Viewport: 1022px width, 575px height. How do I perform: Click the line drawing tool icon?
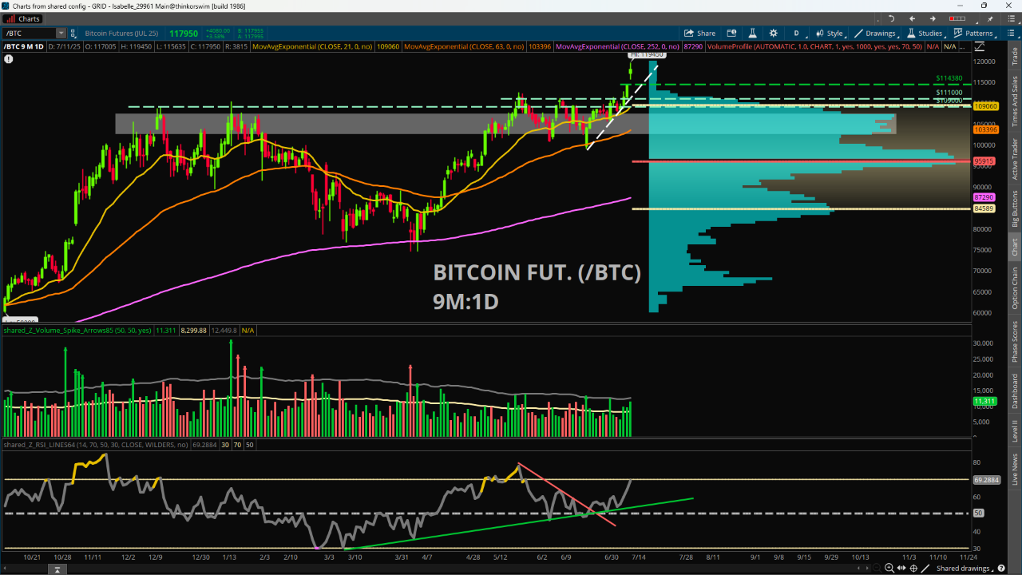coord(925,568)
